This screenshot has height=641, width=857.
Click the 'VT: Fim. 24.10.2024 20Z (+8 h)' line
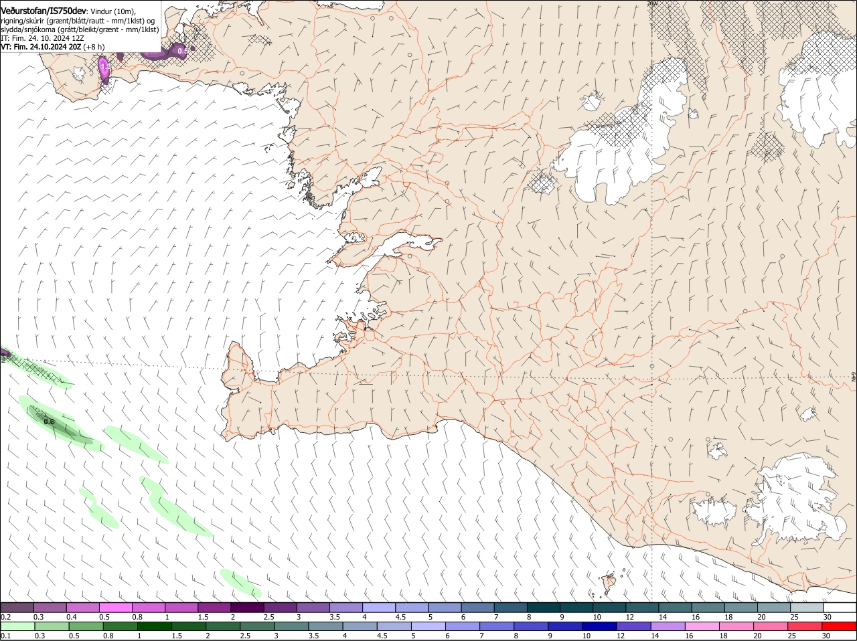click(52, 47)
